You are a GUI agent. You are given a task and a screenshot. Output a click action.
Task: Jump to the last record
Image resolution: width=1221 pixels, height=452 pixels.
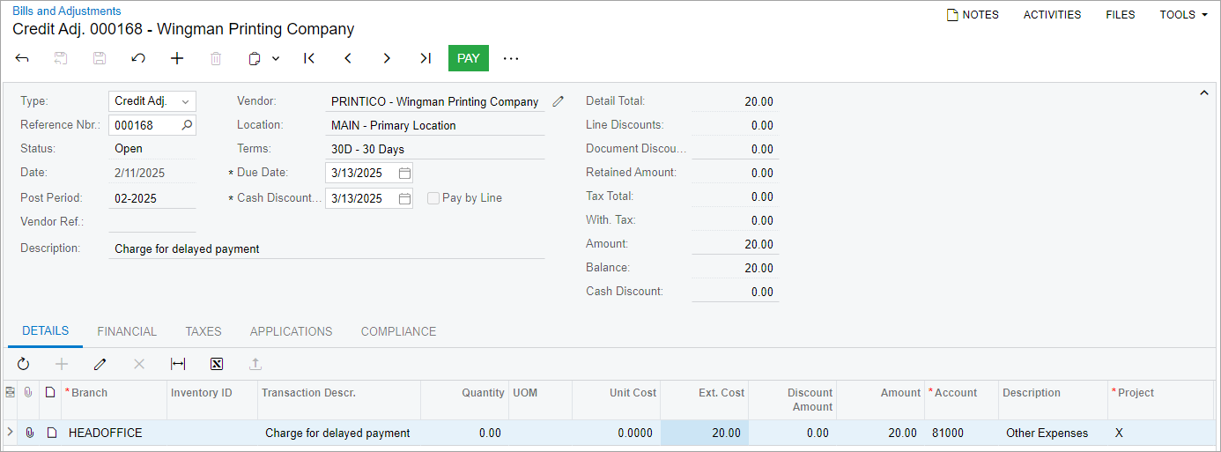coord(425,58)
